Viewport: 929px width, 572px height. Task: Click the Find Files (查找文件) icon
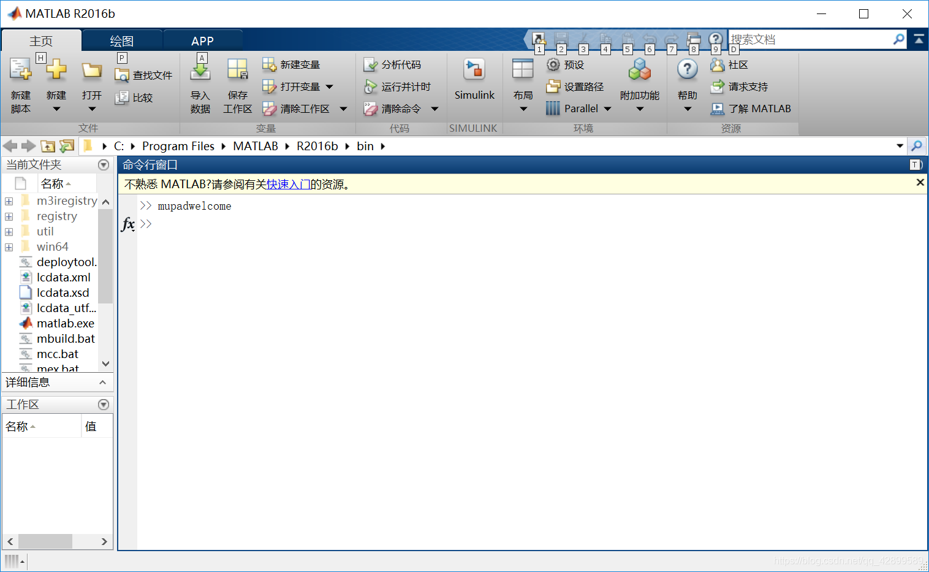[121, 75]
